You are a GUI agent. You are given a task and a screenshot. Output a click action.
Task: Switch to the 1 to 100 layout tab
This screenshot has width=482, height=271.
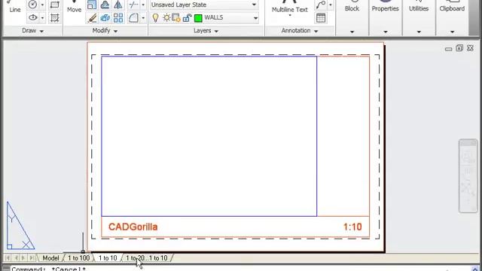[78, 258]
